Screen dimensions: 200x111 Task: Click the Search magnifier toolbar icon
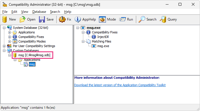pos(142,19)
